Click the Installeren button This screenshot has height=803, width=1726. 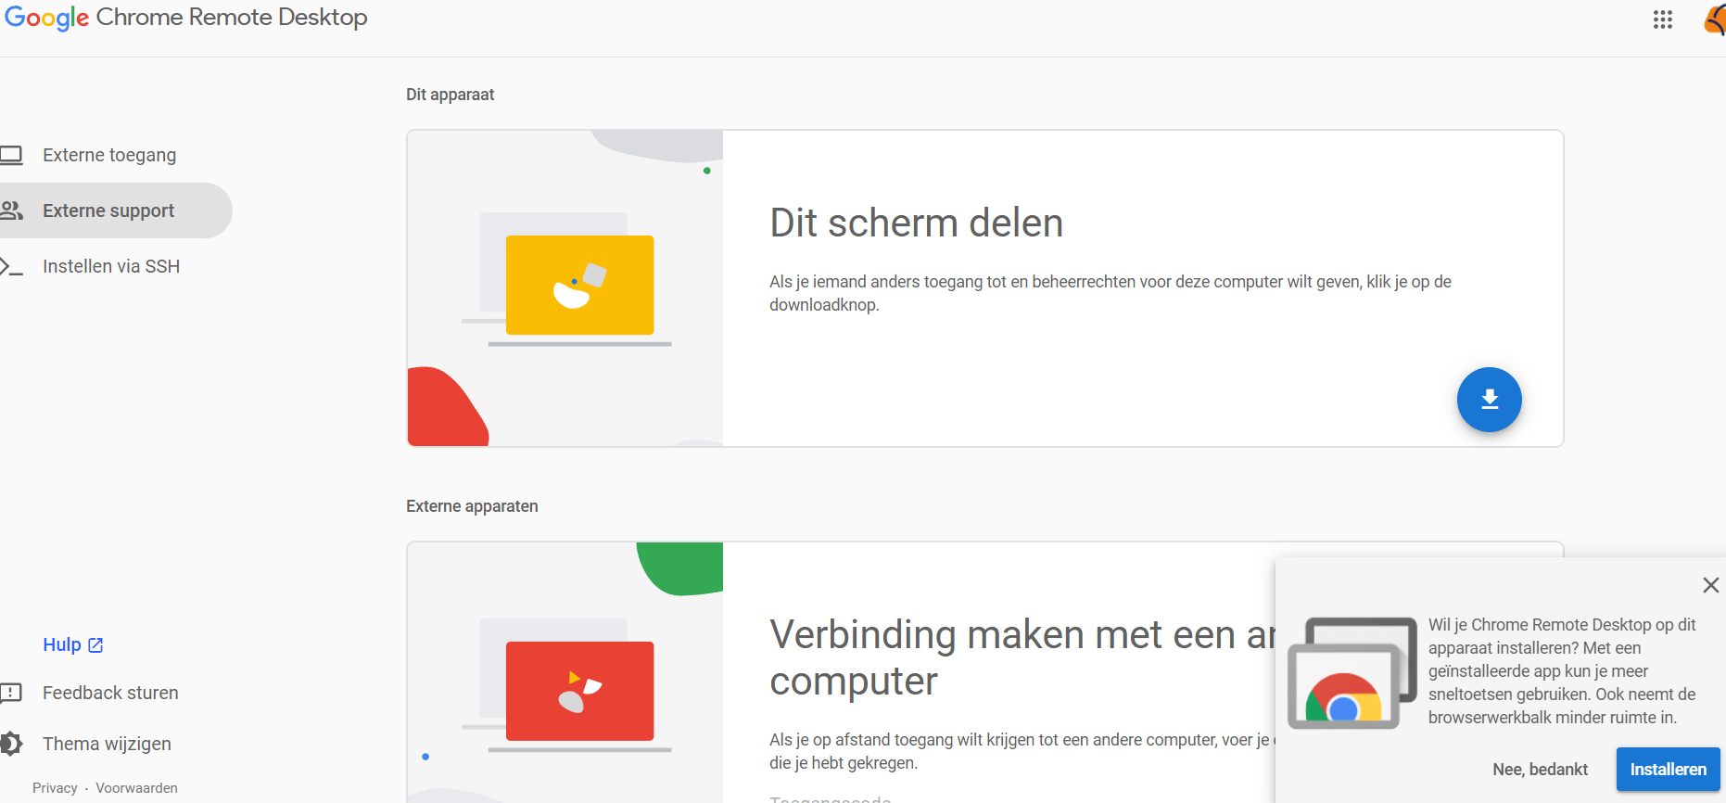(x=1668, y=770)
